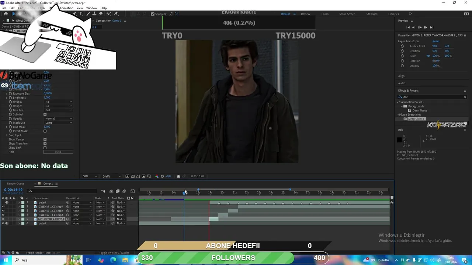Image resolution: width=472 pixels, height=265 pixels.
Task: Open the Blur Res dropdown
Action: click(x=58, y=110)
